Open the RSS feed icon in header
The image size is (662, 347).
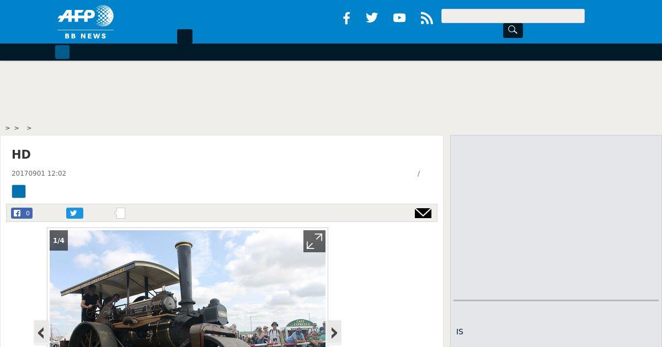[x=426, y=18]
